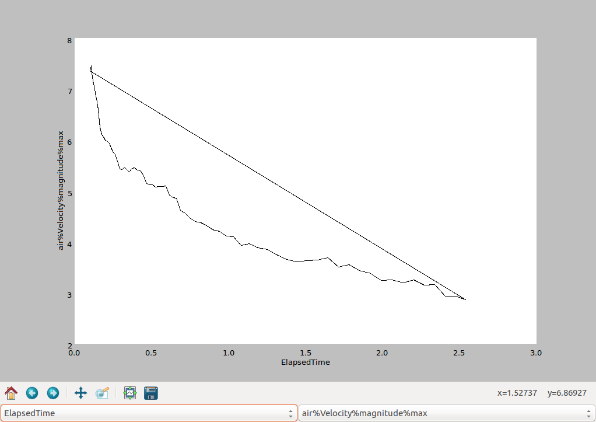Click the y-axis tick label 3
This screenshot has width=596, height=422.
(x=69, y=295)
